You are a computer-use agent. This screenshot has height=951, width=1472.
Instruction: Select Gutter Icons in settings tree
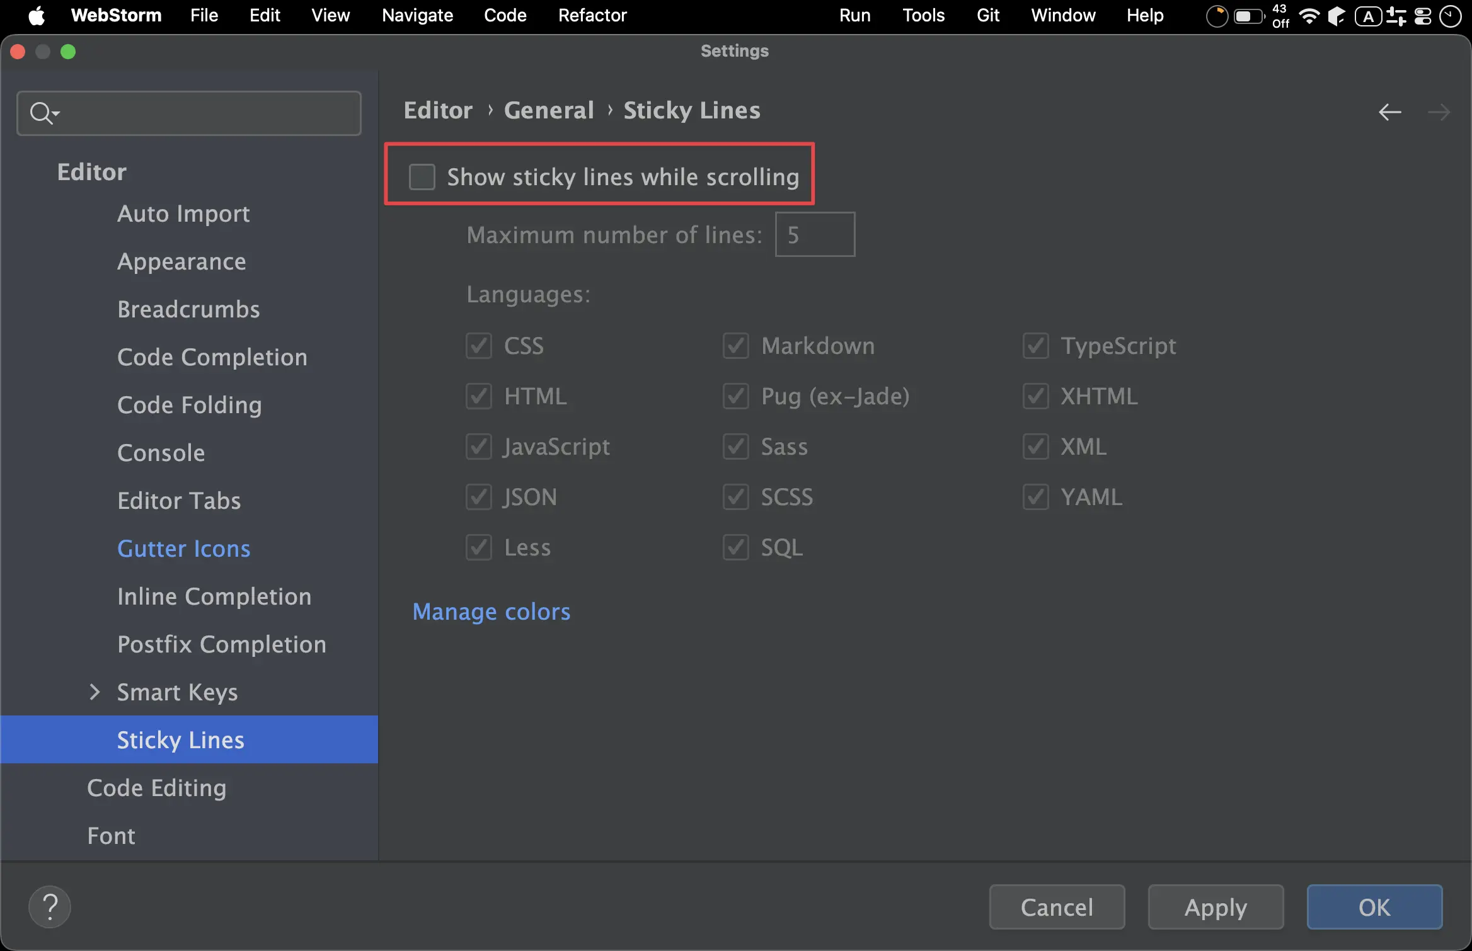point(183,549)
